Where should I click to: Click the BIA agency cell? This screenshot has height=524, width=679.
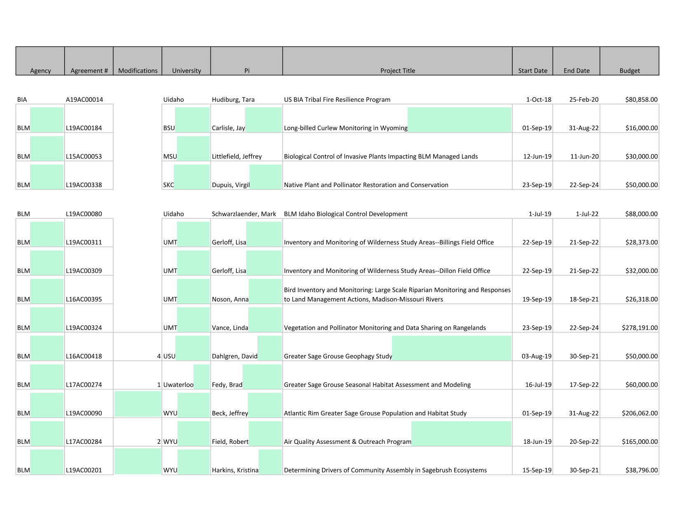22,100
